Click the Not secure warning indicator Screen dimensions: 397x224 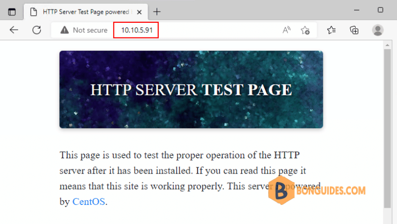point(84,30)
